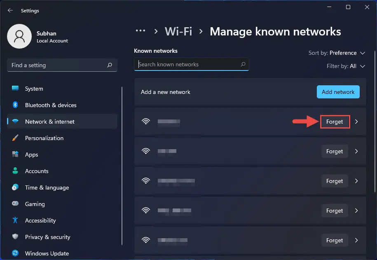
Task: Click the Time & language globe icon
Action: 15,187
